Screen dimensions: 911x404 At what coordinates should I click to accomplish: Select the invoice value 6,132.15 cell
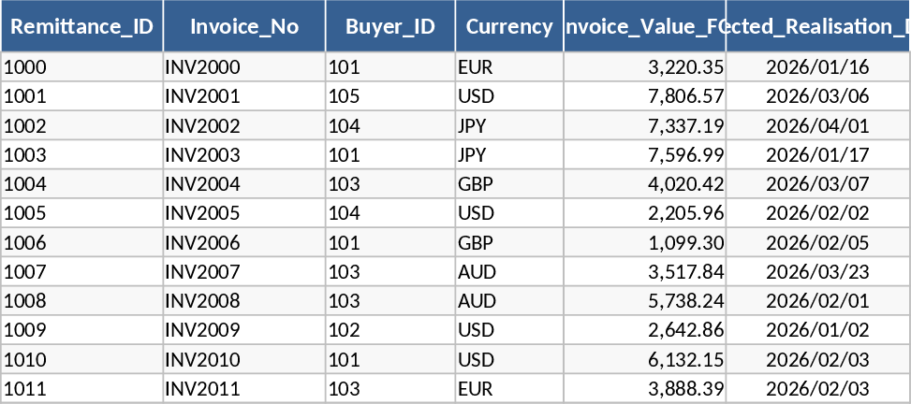pyautogui.click(x=644, y=360)
